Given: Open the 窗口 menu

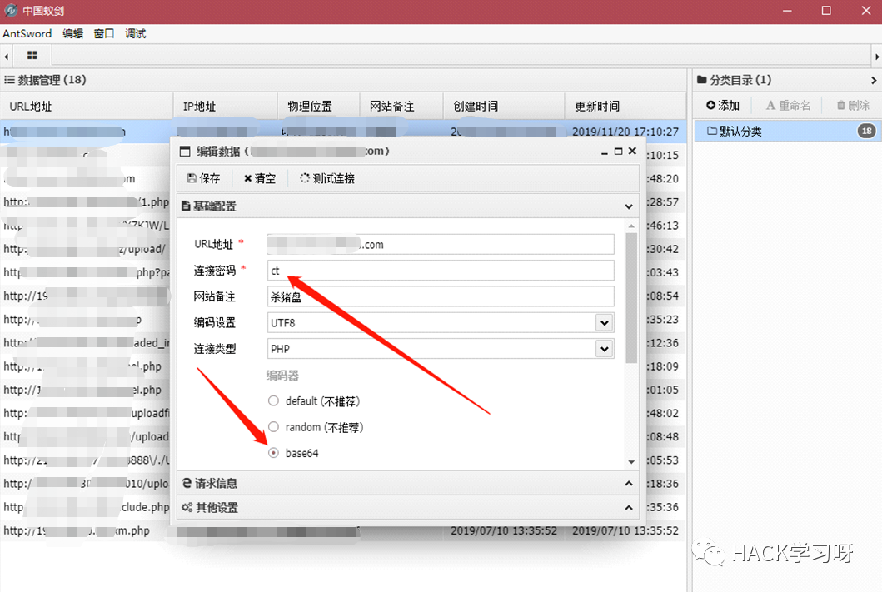Looking at the screenshot, I should [104, 34].
